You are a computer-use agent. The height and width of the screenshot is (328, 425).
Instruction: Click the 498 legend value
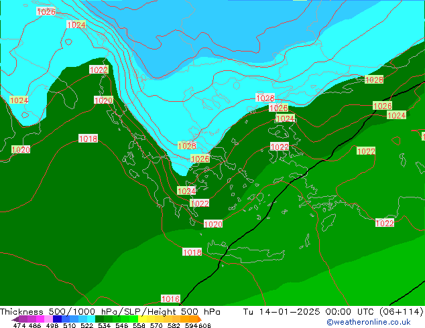pyautogui.click(x=52, y=325)
